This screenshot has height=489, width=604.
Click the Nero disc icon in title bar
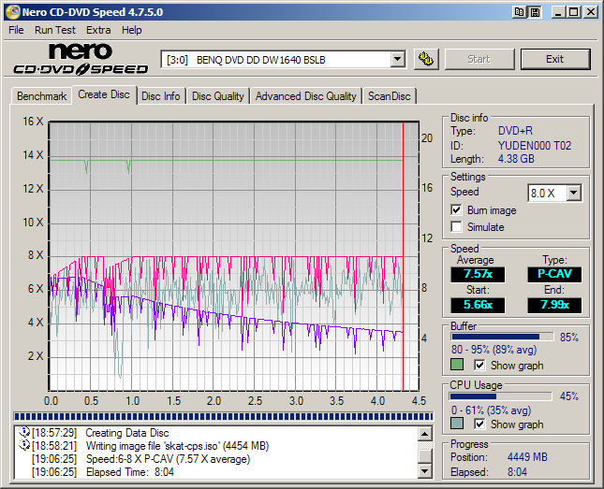(12, 12)
